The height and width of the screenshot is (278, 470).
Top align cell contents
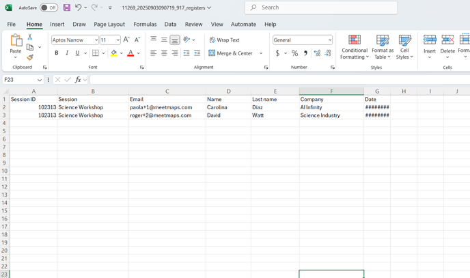154,40
